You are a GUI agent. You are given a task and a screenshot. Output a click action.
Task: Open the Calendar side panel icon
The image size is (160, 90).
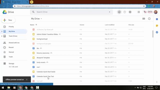[157, 19]
